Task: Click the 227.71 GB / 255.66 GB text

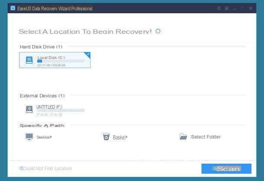Action: [51, 65]
